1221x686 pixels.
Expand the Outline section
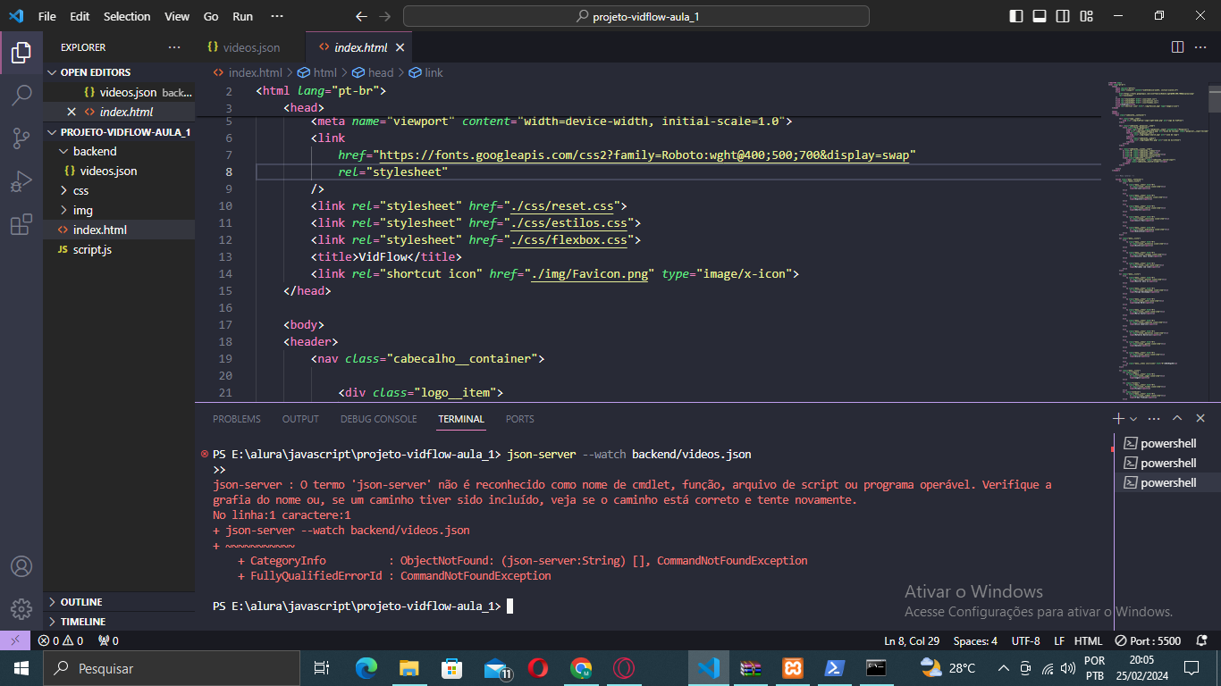119,602
